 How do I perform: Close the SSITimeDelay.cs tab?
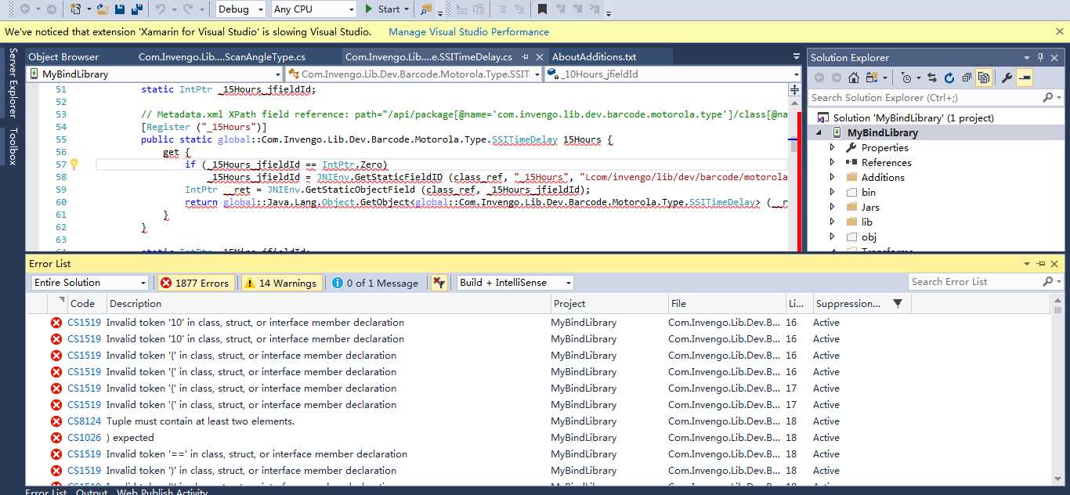point(540,57)
